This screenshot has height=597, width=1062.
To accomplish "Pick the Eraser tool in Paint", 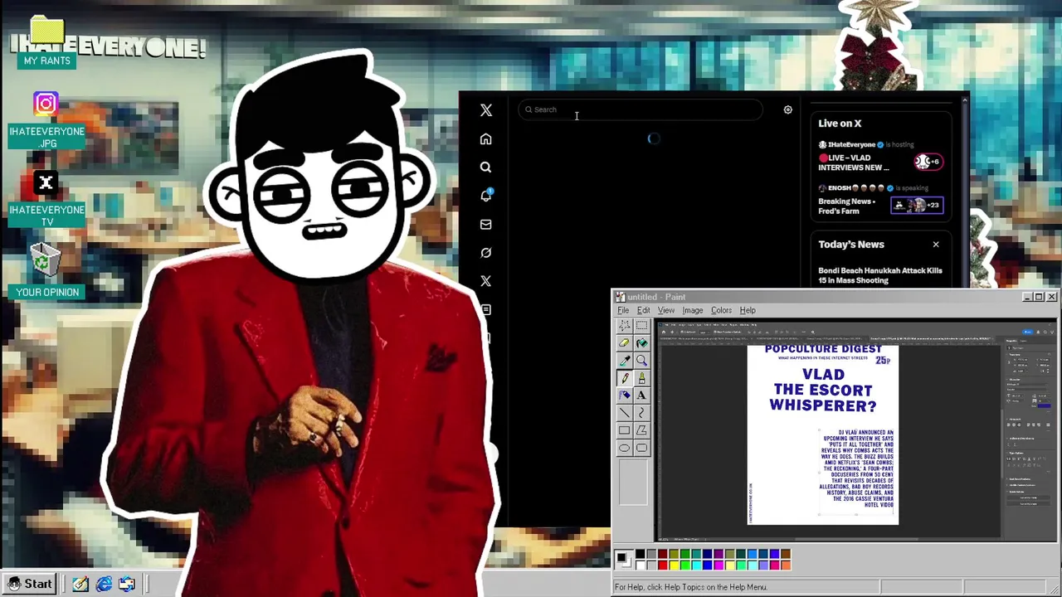I will [624, 343].
